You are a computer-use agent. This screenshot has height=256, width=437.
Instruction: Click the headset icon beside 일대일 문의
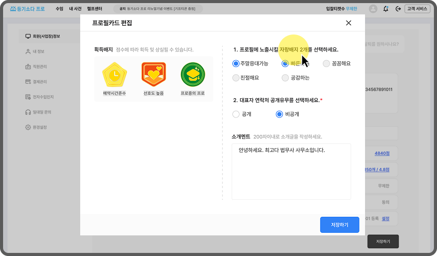click(28, 112)
